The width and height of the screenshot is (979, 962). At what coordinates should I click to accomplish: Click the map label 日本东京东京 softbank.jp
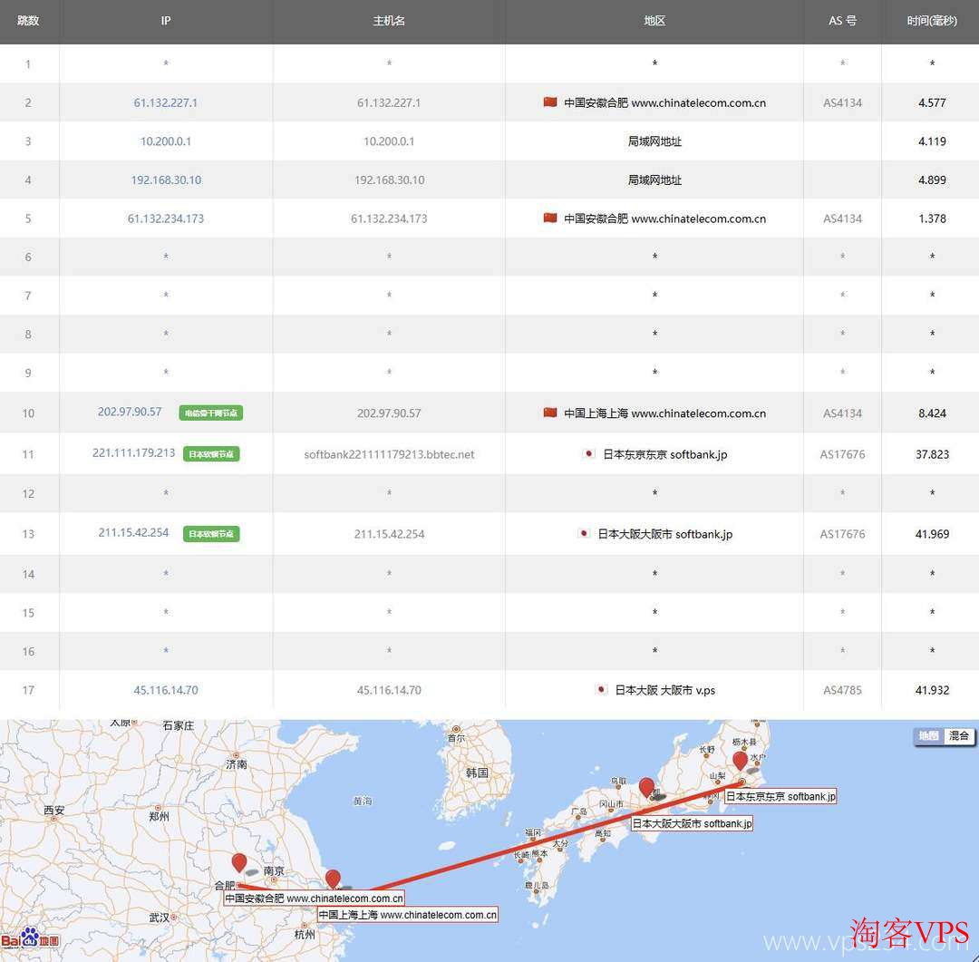780,796
